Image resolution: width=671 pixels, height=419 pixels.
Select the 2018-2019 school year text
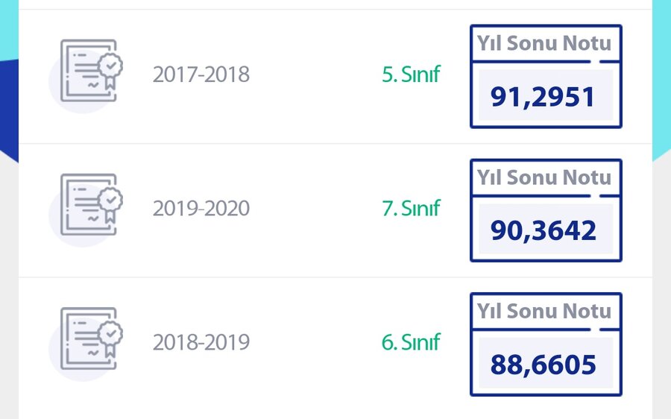[x=201, y=343]
